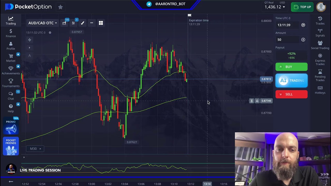Open the M30 timeframe dropdown

click(35, 149)
